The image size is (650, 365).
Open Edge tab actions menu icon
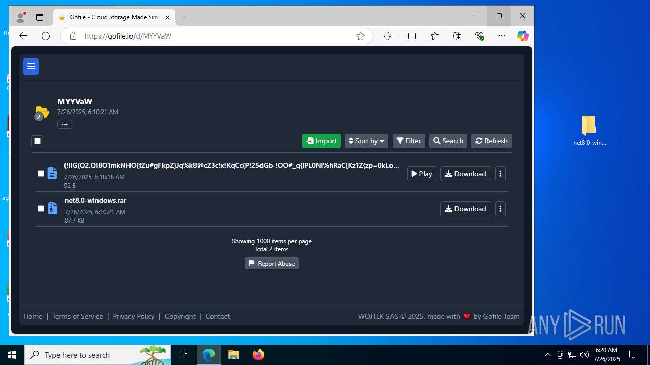(x=40, y=17)
